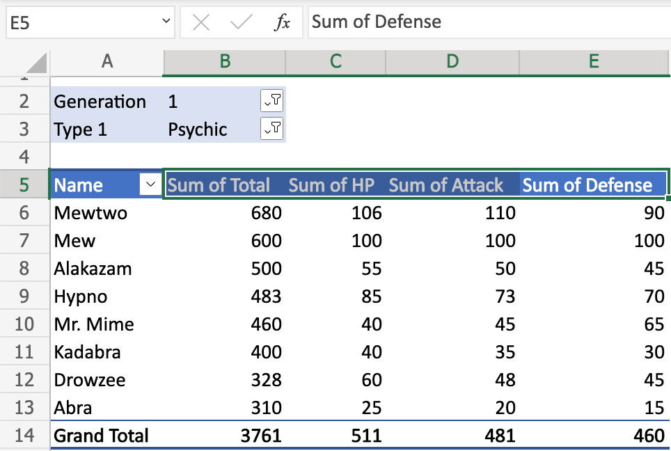Click Mew's total value of 600

click(266, 241)
